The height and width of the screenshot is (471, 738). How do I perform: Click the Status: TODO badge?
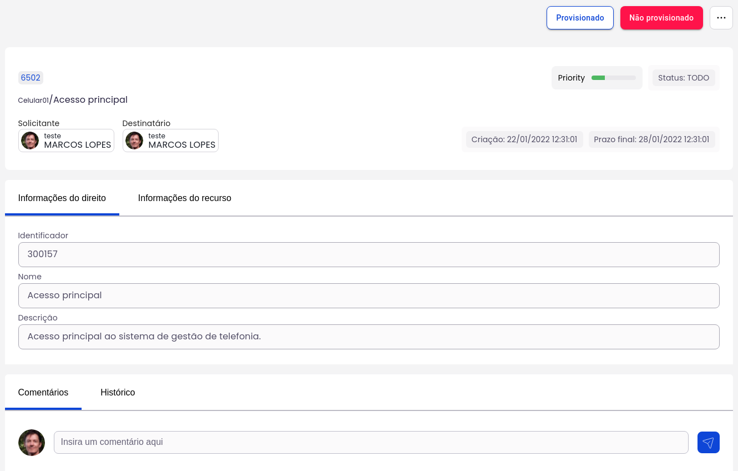(x=683, y=78)
